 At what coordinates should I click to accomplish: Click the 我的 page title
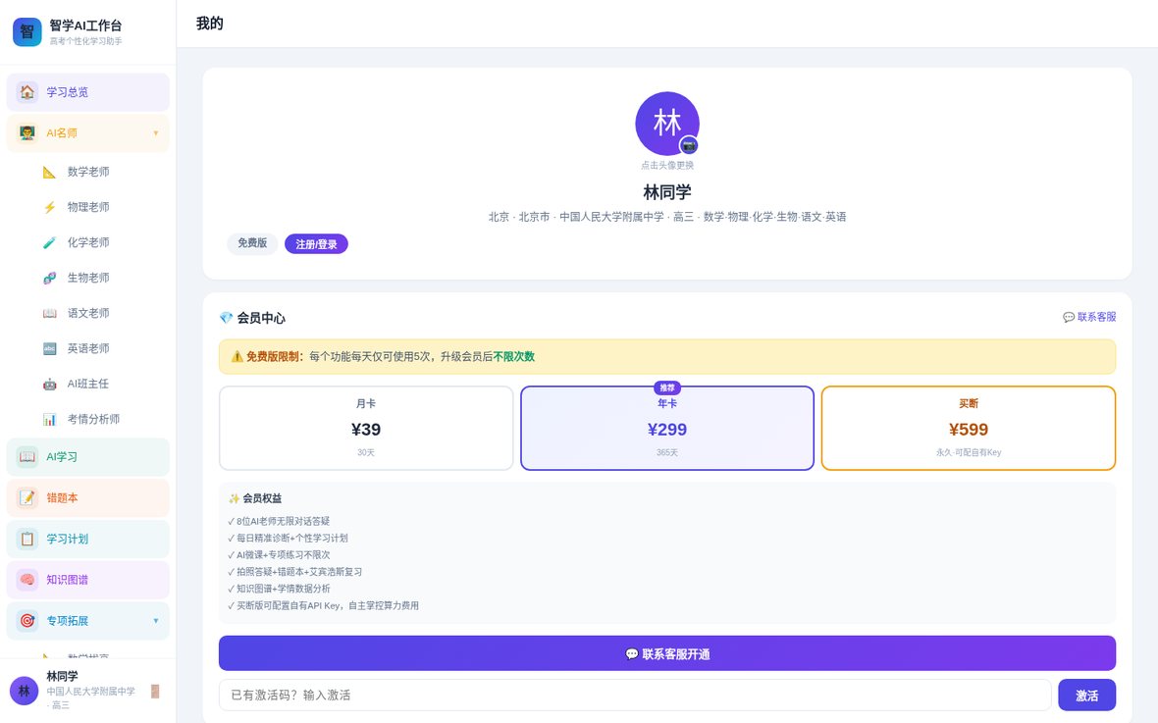210,24
